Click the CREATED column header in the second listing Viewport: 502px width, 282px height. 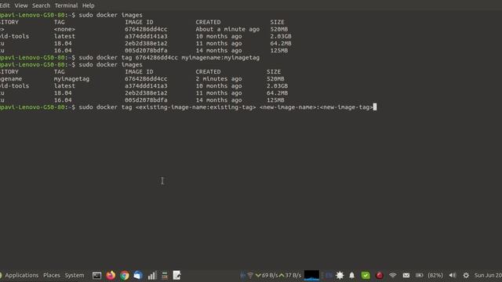[208, 71]
